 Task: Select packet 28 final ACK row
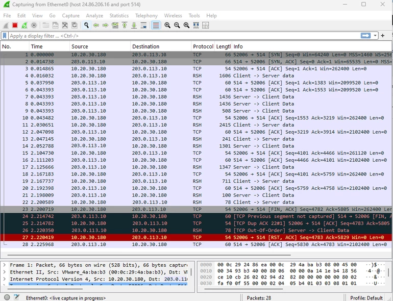tap(196, 244)
